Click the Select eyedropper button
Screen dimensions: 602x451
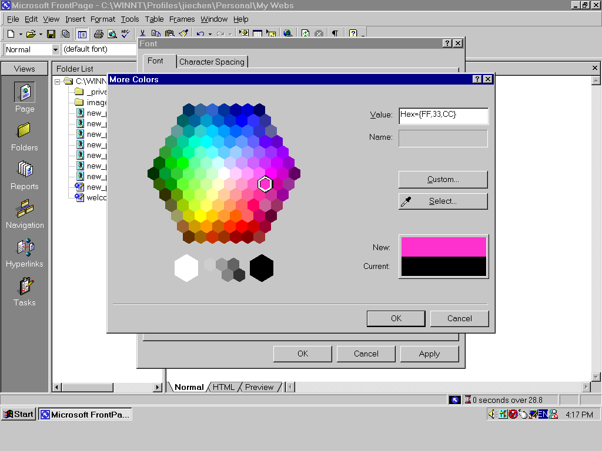pos(443,201)
